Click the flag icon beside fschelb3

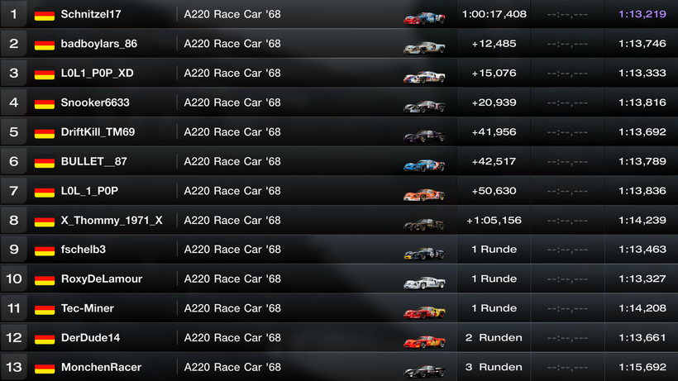click(45, 250)
